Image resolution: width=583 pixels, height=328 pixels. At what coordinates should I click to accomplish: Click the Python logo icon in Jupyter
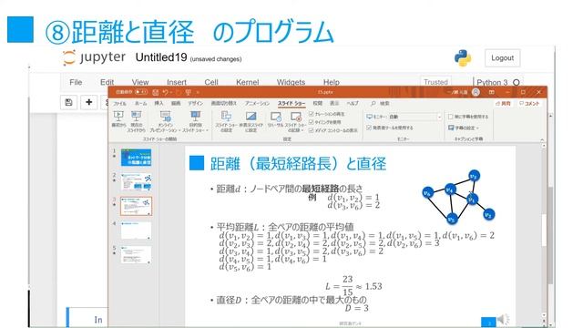(463, 58)
